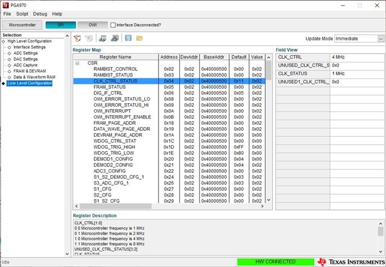Click Register Map horizontal scroll right arrow
Image resolution: width=386 pixels, height=267 pixels.
(x=262, y=206)
